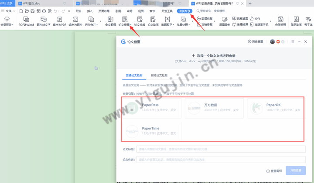Open the 图片转文字 tool

44,21
